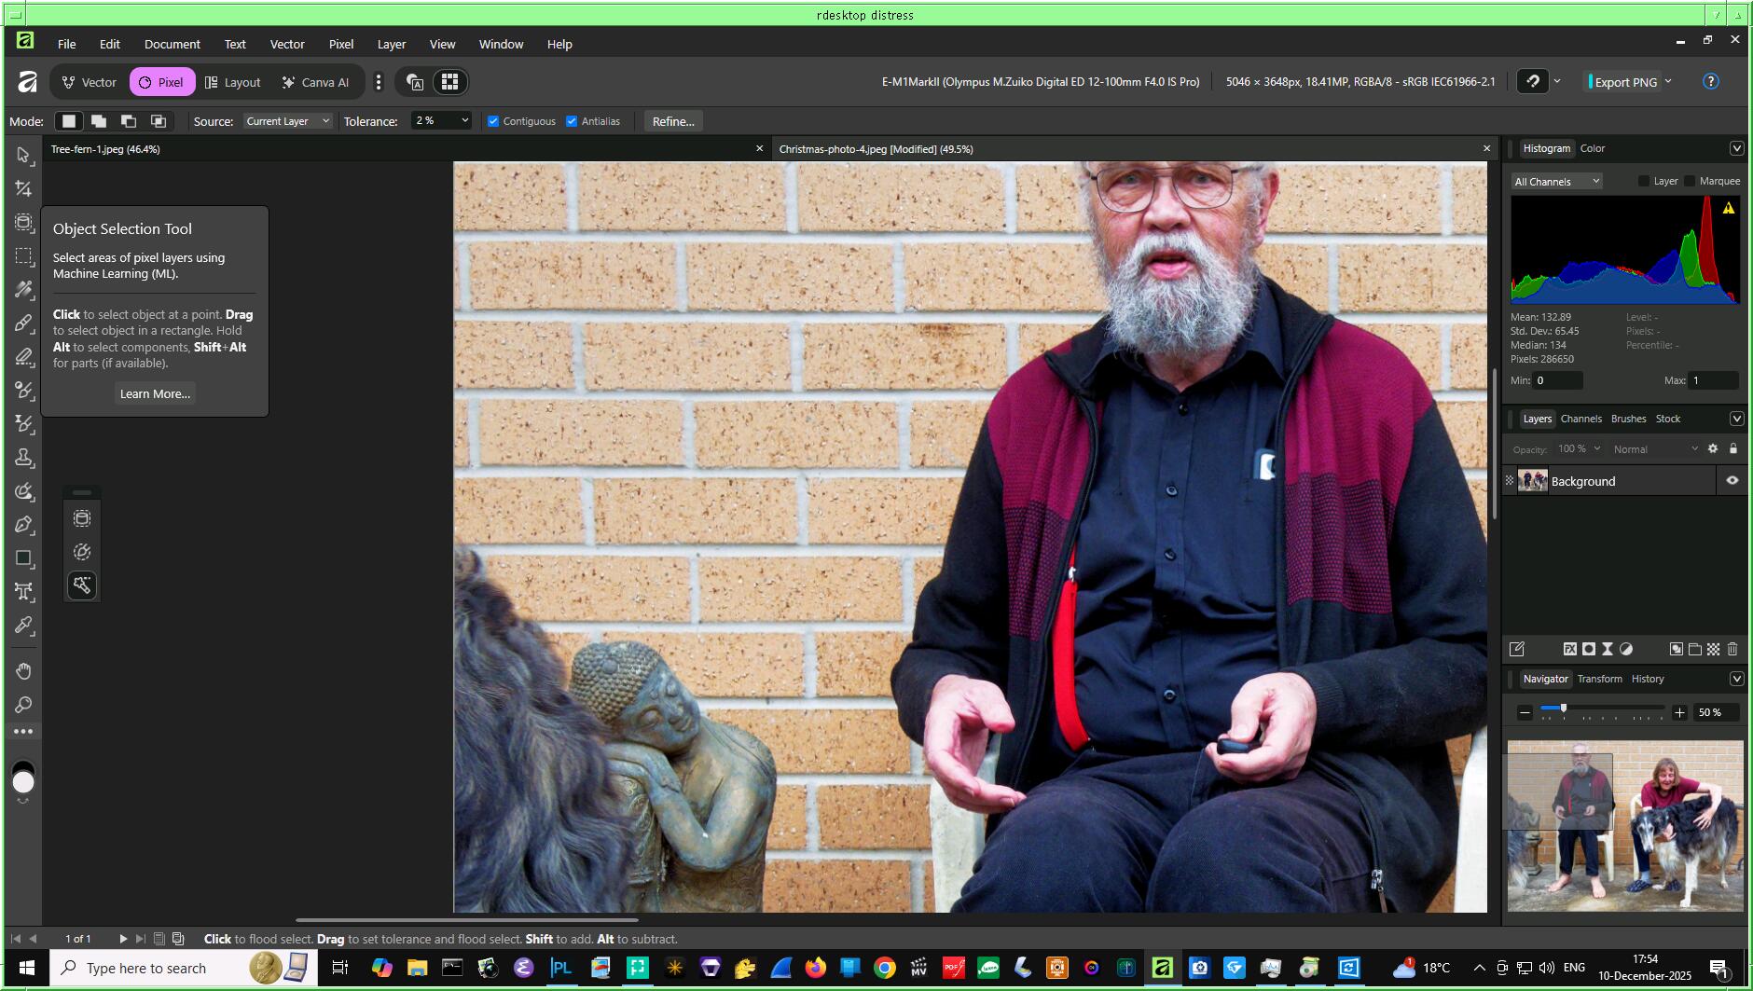Uncheck the Contiguous checkbox
The image size is (1753, 991).
pyautogui.click(x=493, y=121)
